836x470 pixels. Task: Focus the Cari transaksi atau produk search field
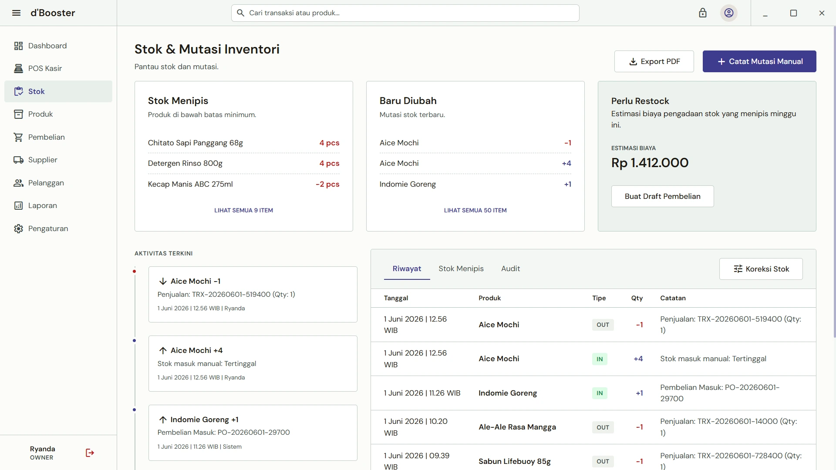pos(405,13)
